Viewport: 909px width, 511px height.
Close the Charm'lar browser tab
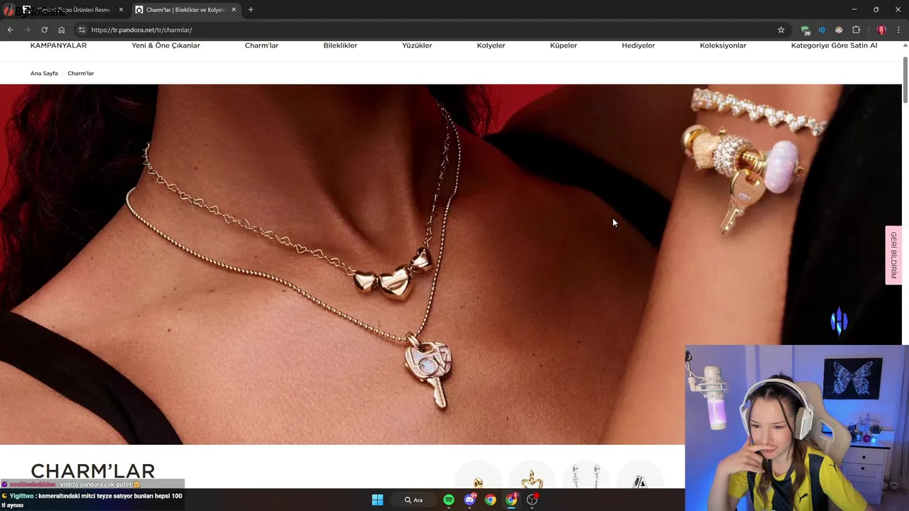(234, 10)
